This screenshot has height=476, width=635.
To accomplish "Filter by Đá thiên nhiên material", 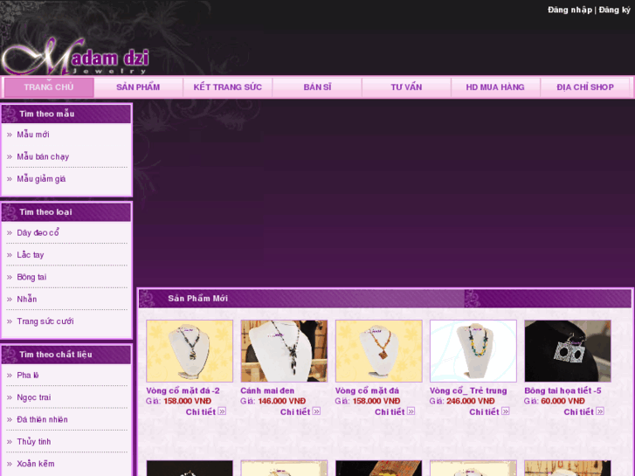I will pos(42,420).
